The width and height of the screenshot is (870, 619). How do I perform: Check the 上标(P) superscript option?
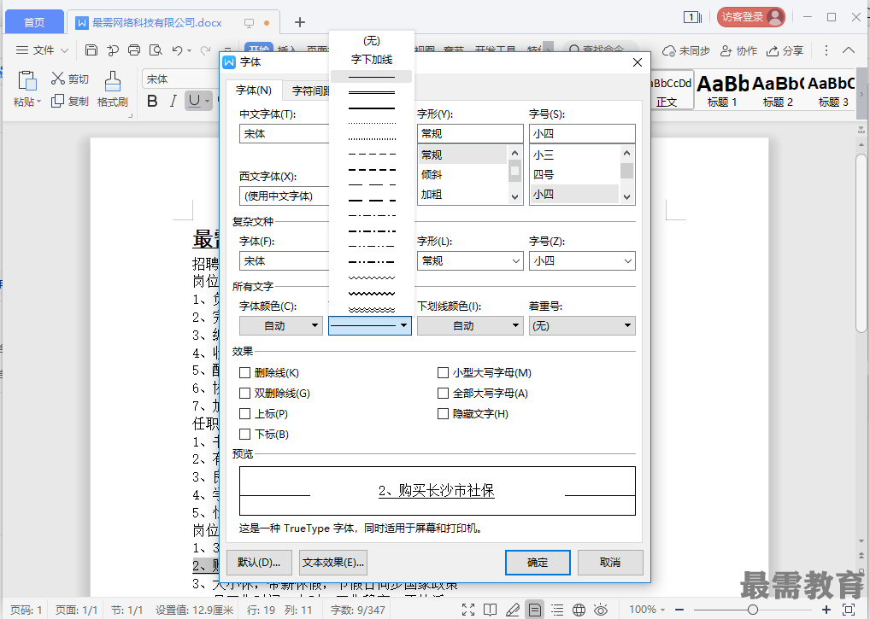[244, 413]
